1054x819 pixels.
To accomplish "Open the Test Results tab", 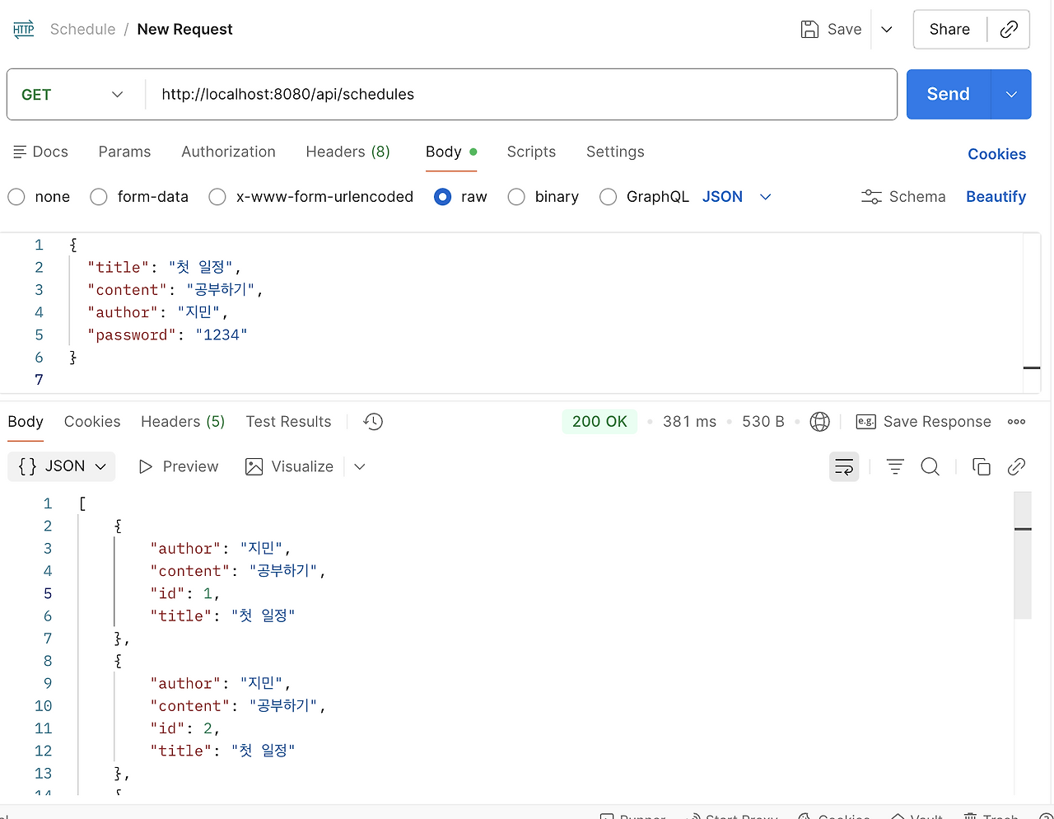I will click(x=288, y=422).
